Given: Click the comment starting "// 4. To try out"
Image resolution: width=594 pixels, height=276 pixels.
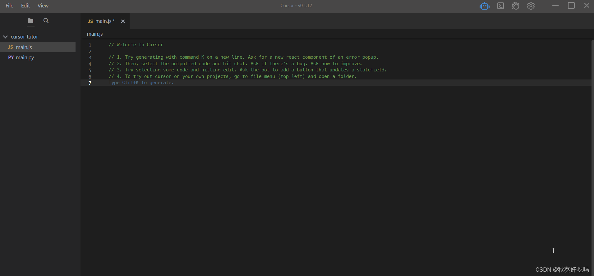Looking at the screenshot, I should click(233, 76).
